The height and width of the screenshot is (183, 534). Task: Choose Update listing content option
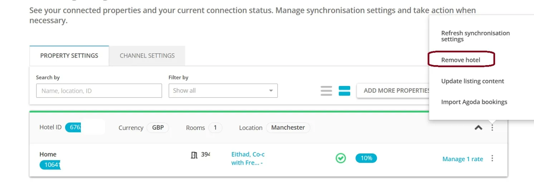point(472,81)
